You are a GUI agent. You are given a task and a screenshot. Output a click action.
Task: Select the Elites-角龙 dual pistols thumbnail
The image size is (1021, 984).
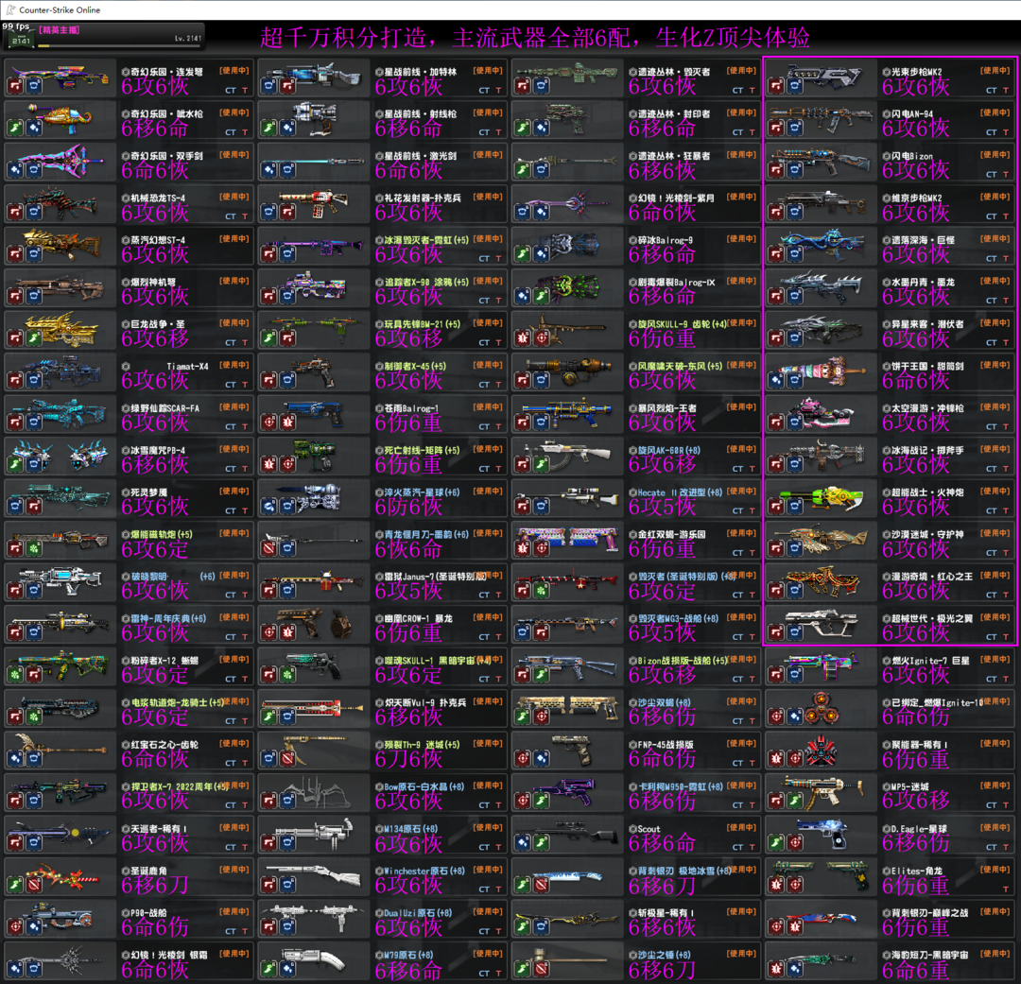[821, 877]
